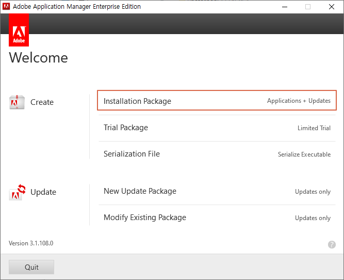Image resolution: width=344 pixels, height=280 pixels.
Task: Click the title bar Adobe app icon
Action: tap(6, 7)
